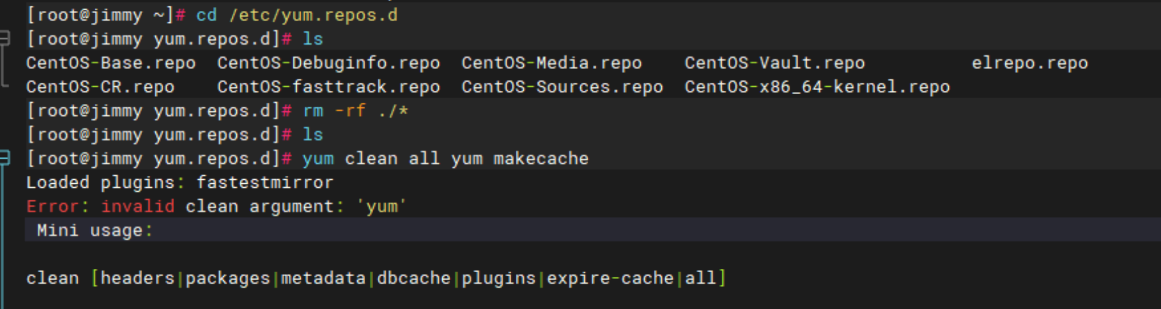Click the Mini usage: highlighted line
The image size is (1161, 309).
(593, 230)
